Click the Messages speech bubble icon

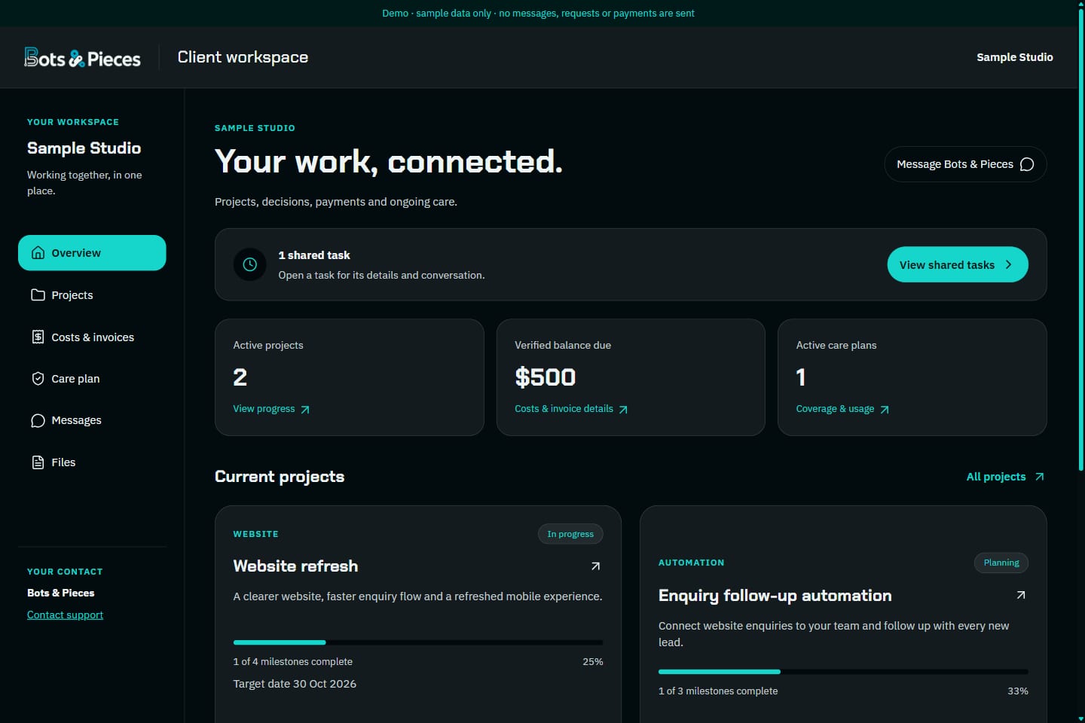(x=38, y=420)
